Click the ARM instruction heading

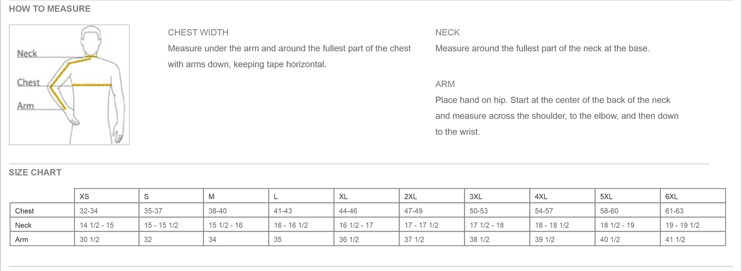445,84
